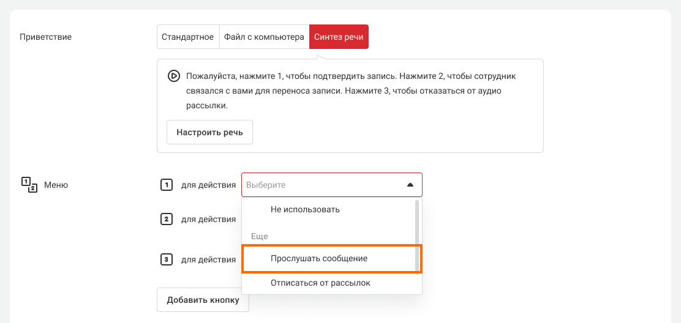This screenshot has width=681, height=323.
Task: Play the synthesized greeting preview
Action: 173,76
